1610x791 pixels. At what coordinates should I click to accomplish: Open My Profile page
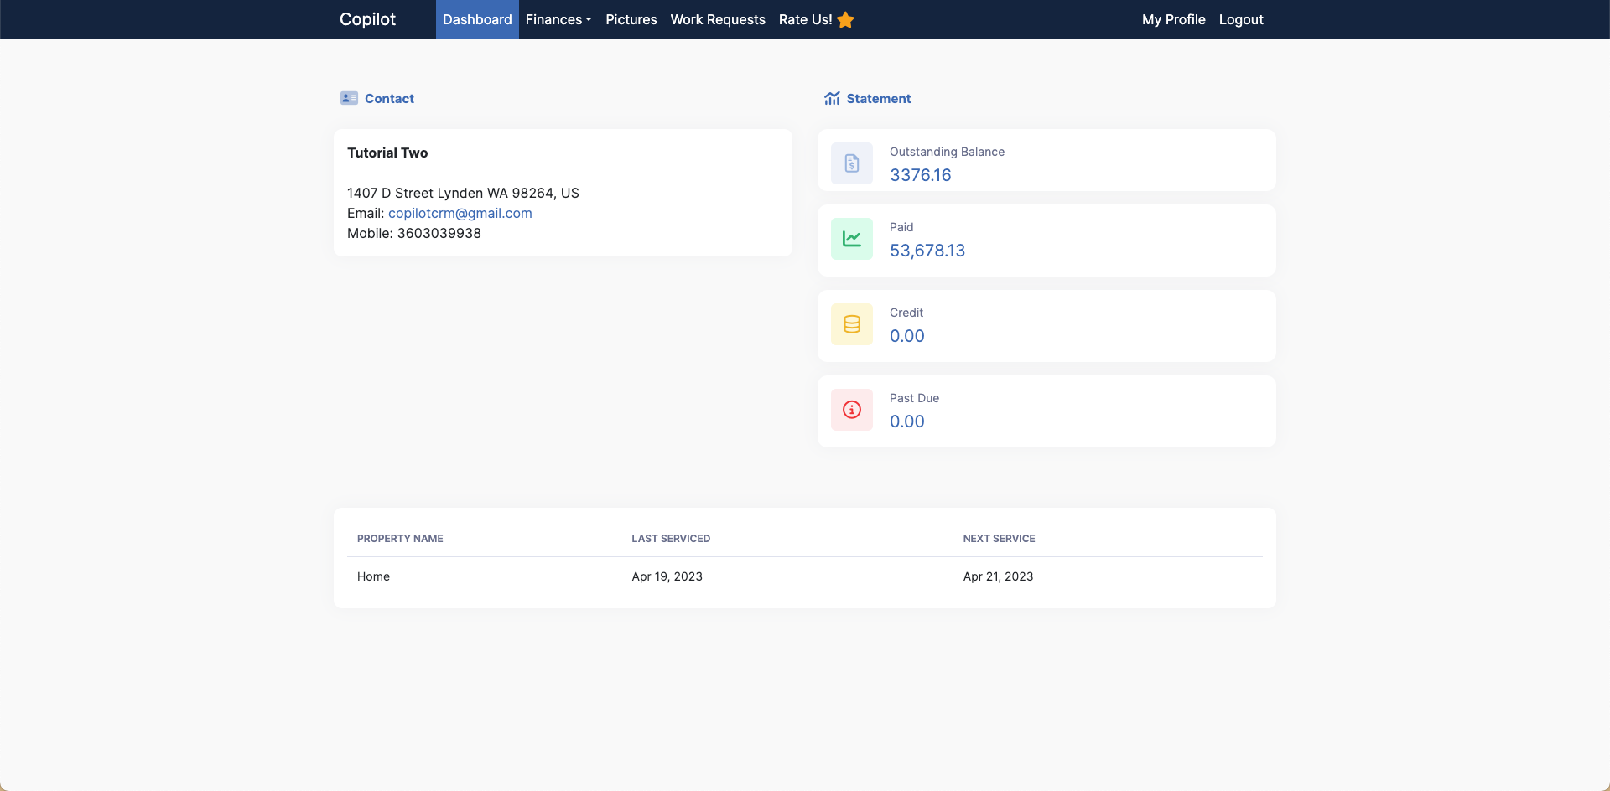pos(1174,19)
